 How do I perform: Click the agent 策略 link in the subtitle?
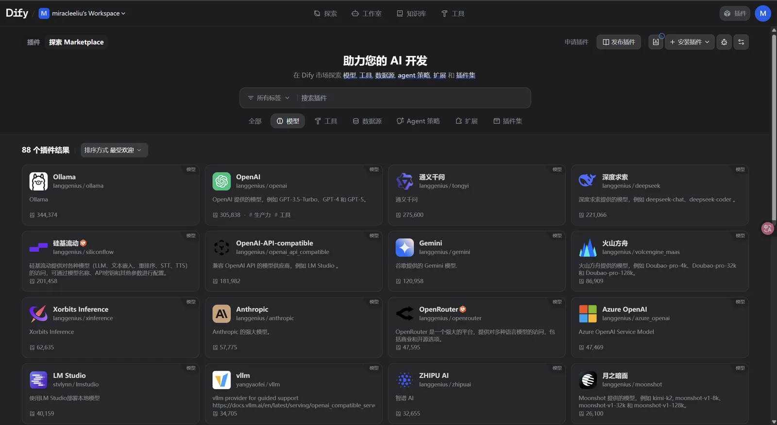pos(414,75)
